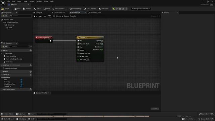Select the DoorHinge variable
The image size is (215, 121).
click(x=7, y=82)
